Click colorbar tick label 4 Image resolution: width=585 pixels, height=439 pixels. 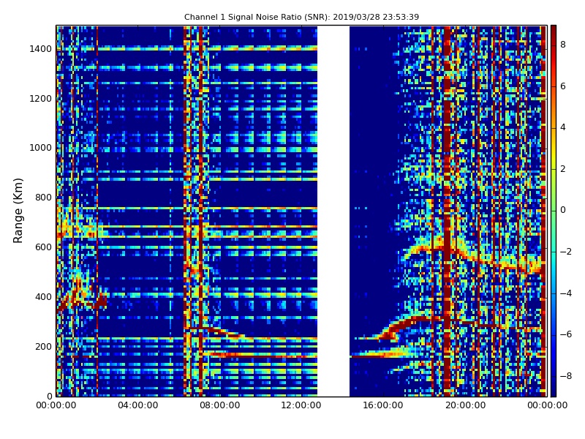pos(563,127)
